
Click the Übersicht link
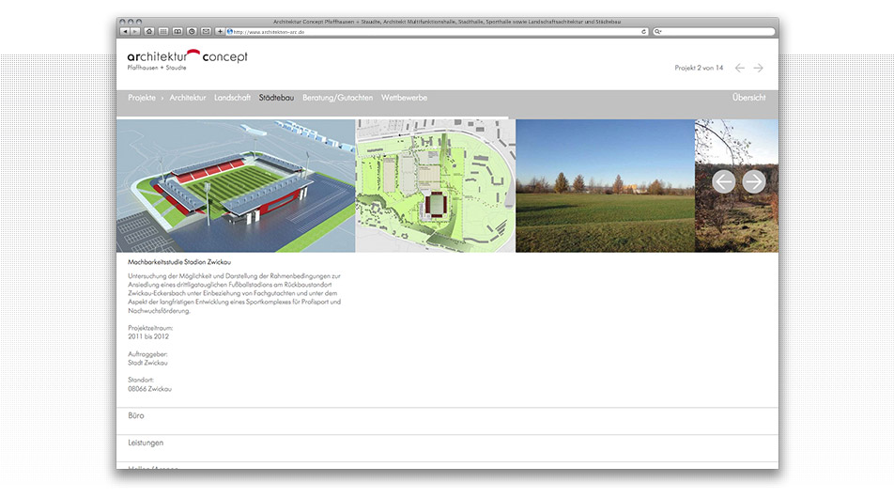pos(748,98)
